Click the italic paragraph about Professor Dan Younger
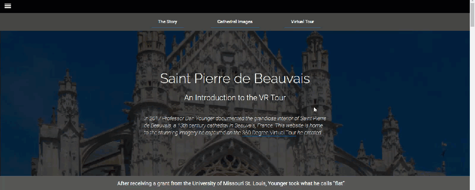 tap(235, 125)
